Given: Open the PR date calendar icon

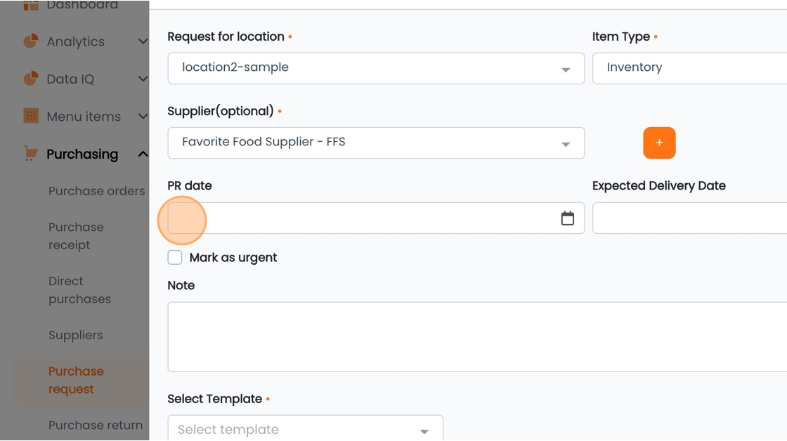Looking at the screenshot, I should pyautogui.click(x=567, y=218).
